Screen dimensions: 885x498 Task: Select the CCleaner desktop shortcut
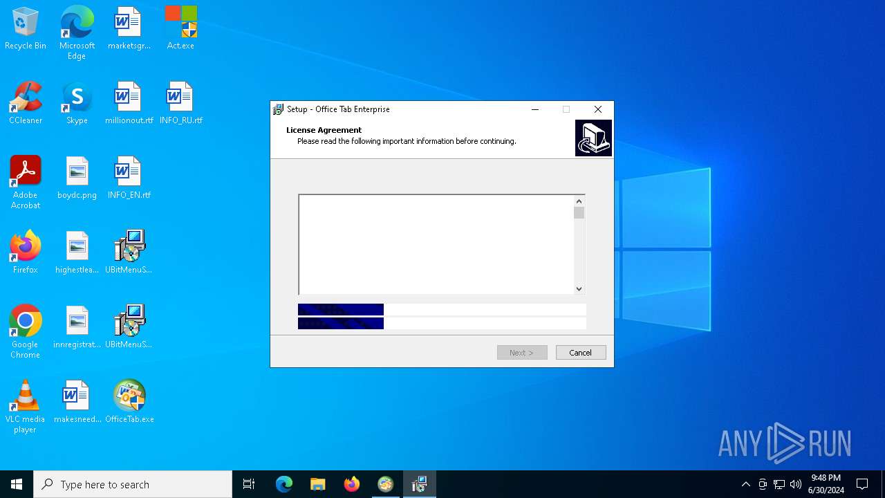(x=26, y=103)
